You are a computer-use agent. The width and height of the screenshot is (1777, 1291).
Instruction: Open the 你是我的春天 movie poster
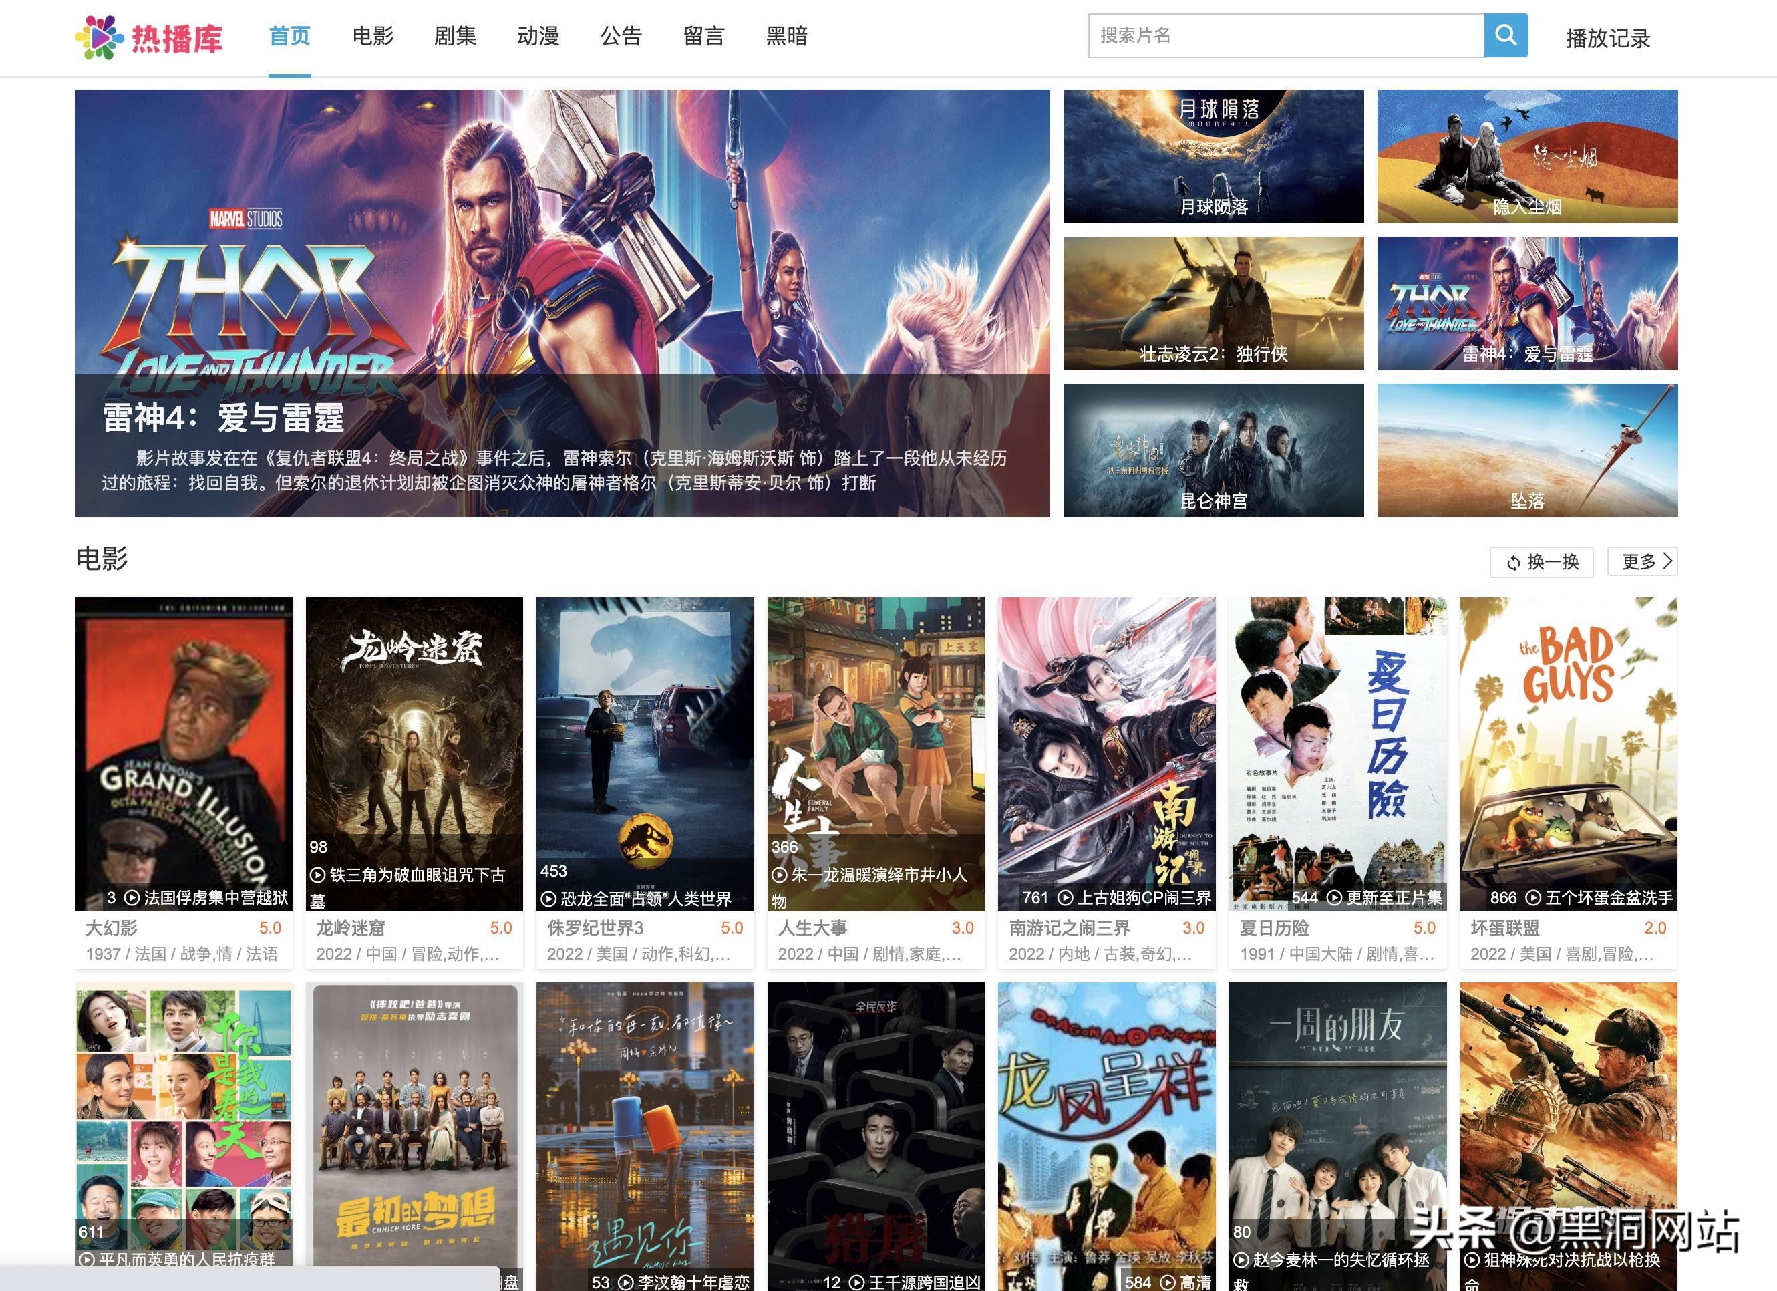183,1137
